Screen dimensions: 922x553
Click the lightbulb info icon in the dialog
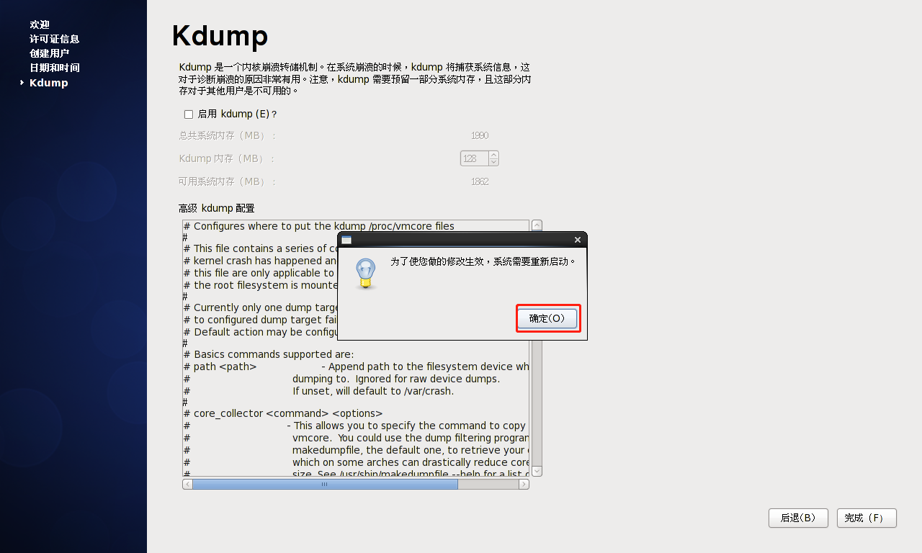coord(366,274)
